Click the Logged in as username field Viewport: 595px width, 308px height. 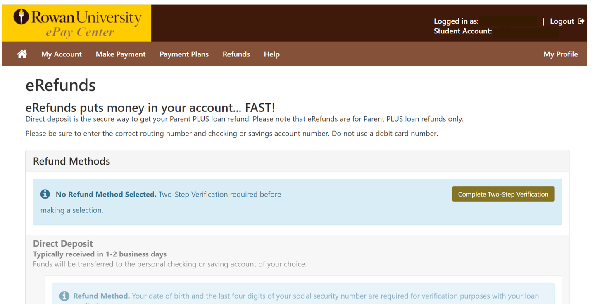509,21
